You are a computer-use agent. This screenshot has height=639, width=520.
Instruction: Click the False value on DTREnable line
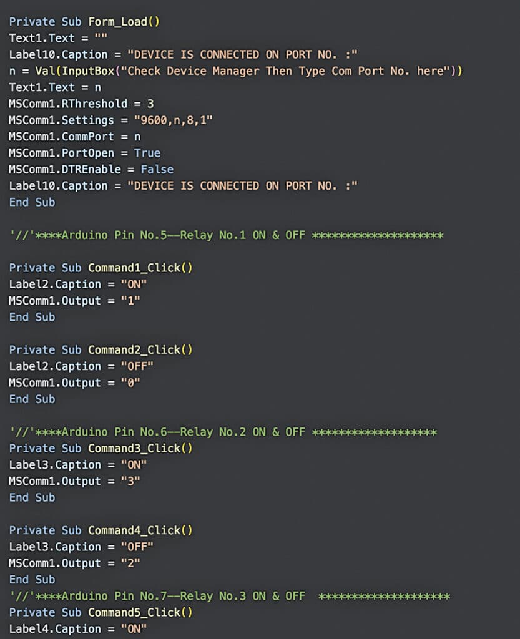click(157, 169)
